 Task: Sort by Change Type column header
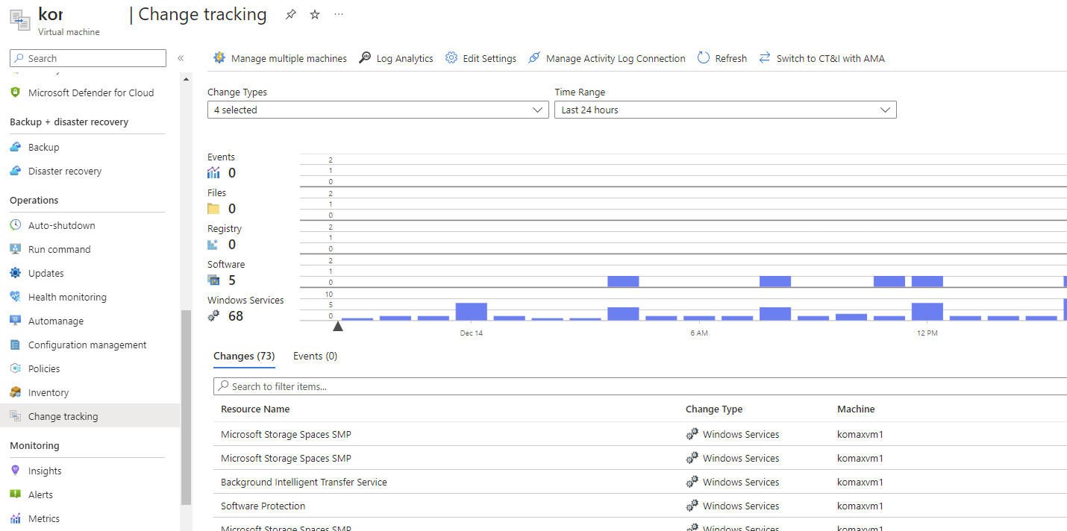coord(714,409)
